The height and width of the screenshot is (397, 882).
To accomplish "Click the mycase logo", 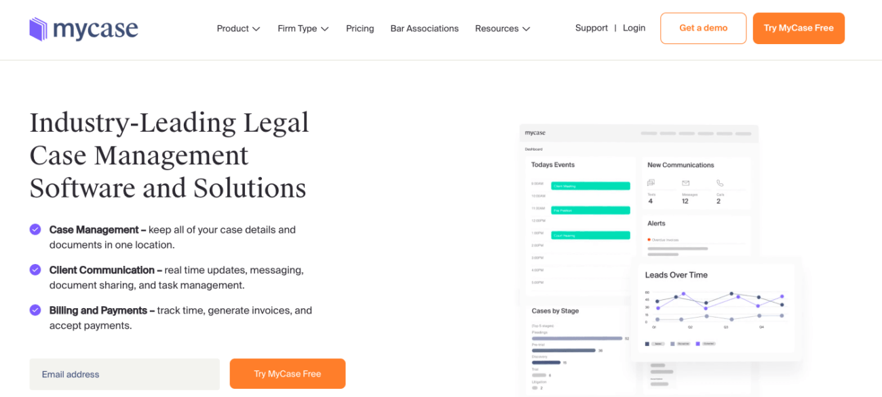I will point(83,29).
